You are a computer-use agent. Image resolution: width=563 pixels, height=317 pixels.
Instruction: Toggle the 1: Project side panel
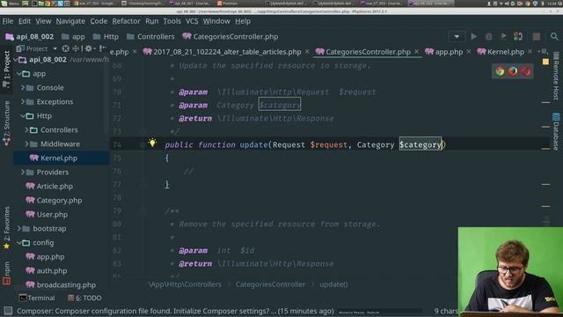[x=6, y=69]
